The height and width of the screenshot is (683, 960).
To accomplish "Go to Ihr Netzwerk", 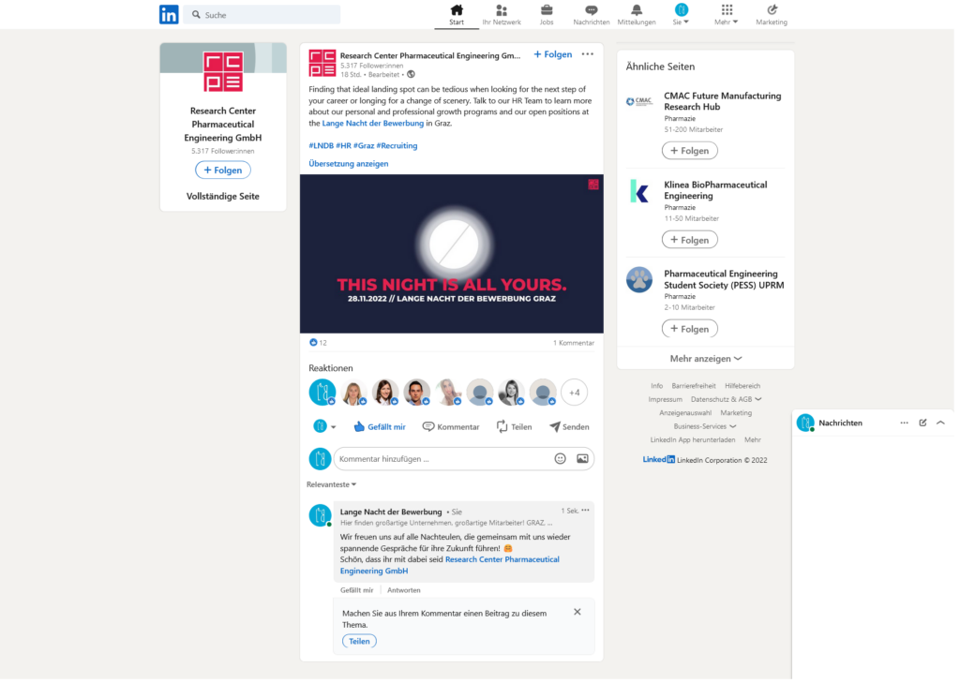I will [x=502, y=15].
